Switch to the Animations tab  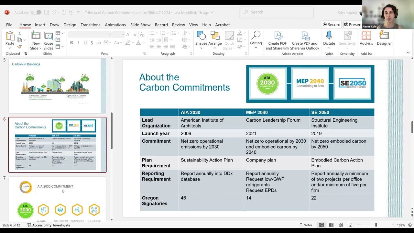[x=115, y=25]
